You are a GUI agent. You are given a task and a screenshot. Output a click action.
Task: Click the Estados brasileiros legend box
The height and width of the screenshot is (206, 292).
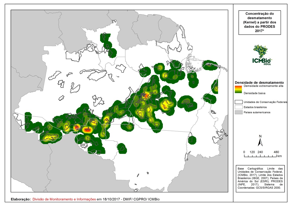238,107
